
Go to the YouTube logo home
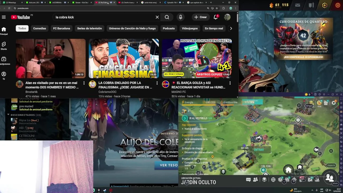(x=20, y=17)
